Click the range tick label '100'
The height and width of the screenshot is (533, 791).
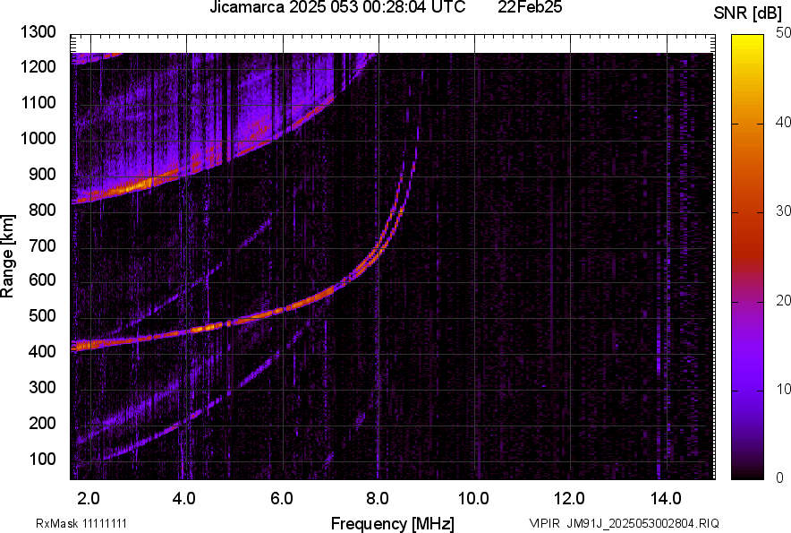click(42, 459)
